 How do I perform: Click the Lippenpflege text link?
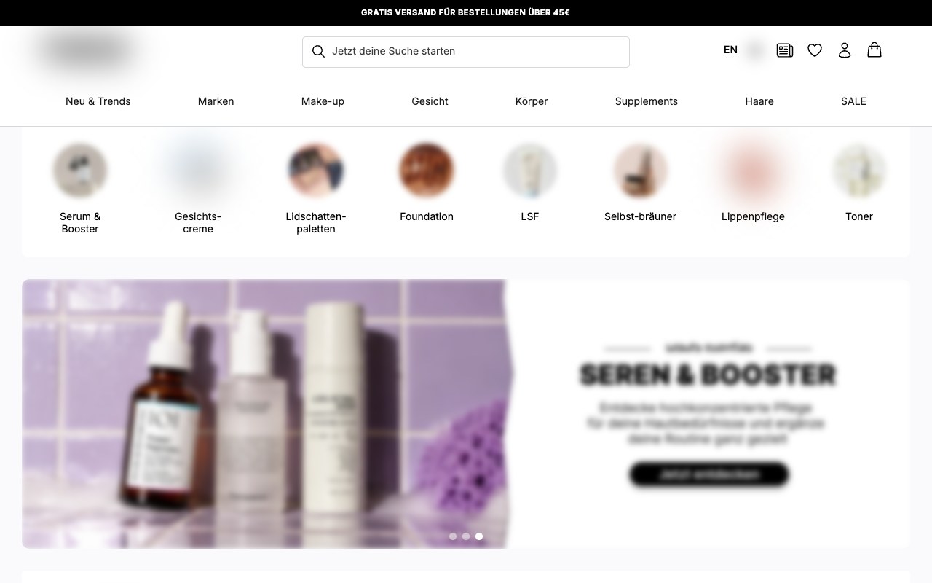753,216
